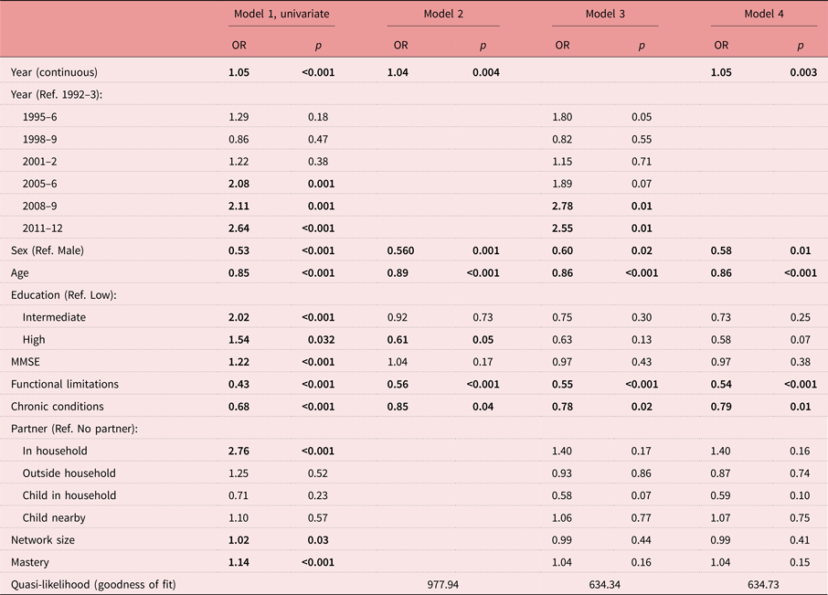Viewport: 828px width, 595px height.
Task: Select the 'Functional limitations' row label
Action: 65,384
